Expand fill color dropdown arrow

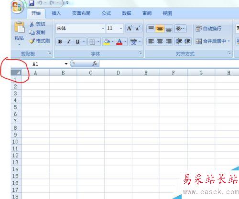112,42
